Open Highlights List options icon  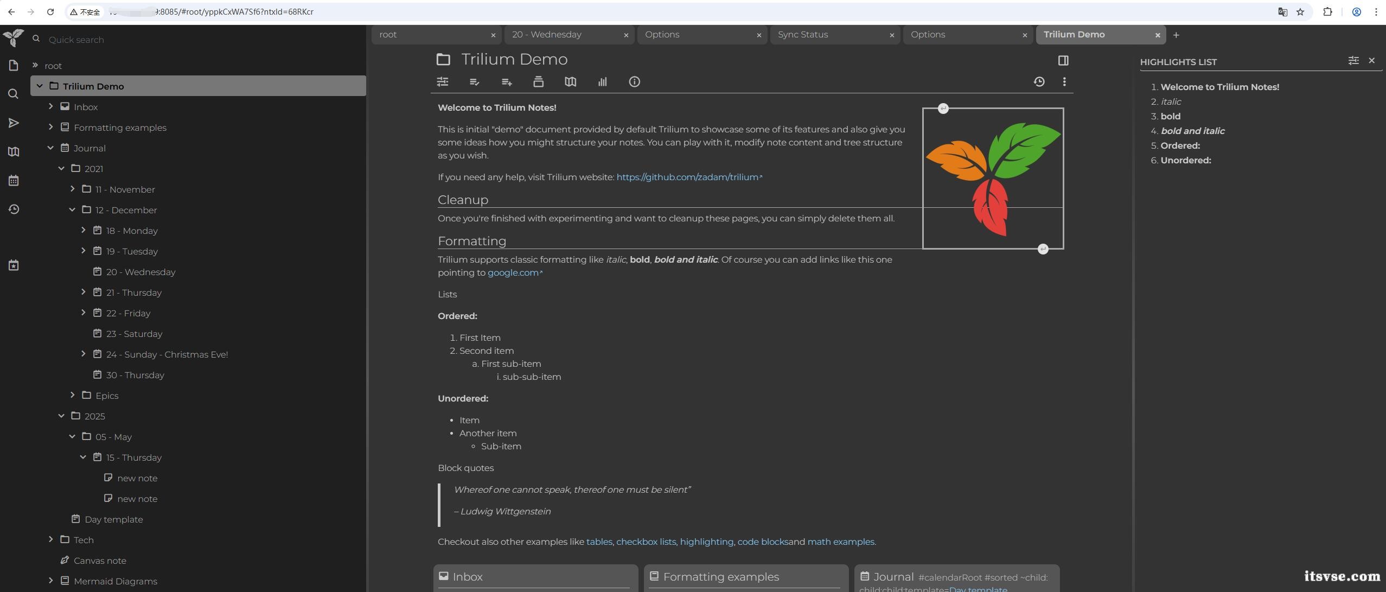click(x=1353, y=61)
